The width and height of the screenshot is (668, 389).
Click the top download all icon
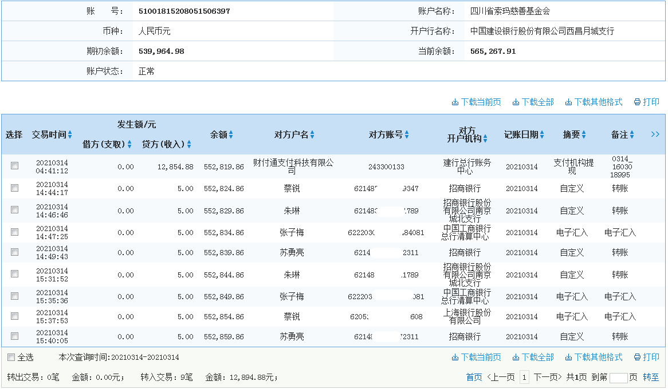(x=516, y=102)
